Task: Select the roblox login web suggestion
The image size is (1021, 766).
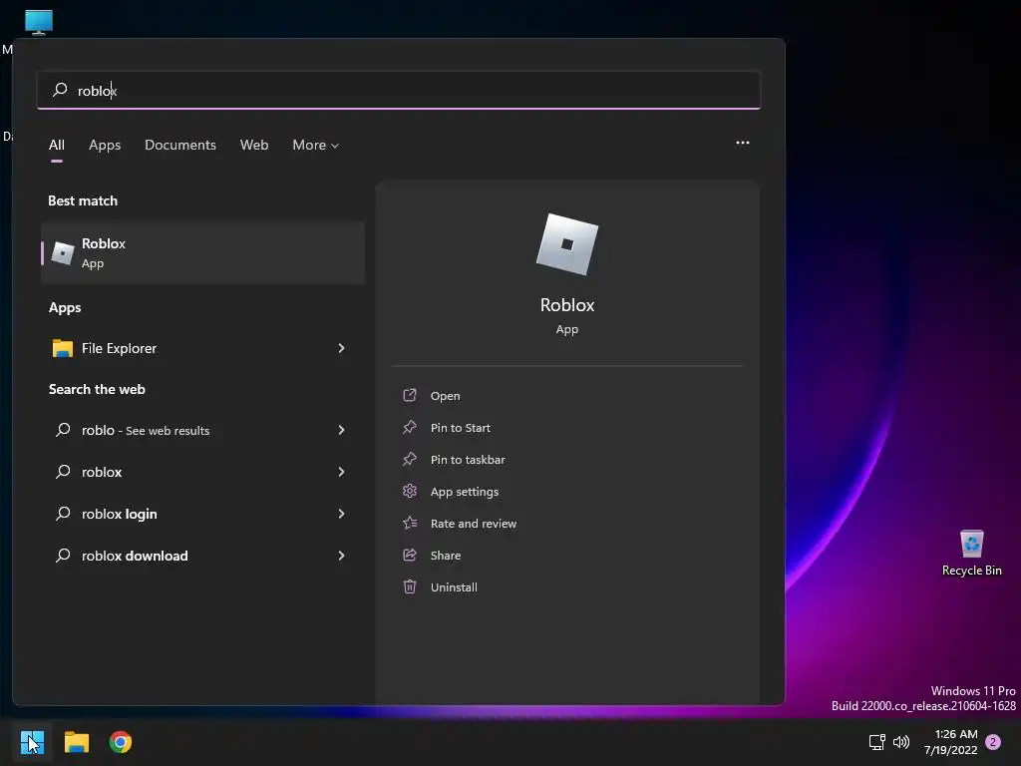Action: (x=202, y=514)
